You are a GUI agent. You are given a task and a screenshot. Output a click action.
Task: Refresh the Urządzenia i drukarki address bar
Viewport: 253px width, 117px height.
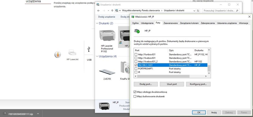[x=198, y=11]
